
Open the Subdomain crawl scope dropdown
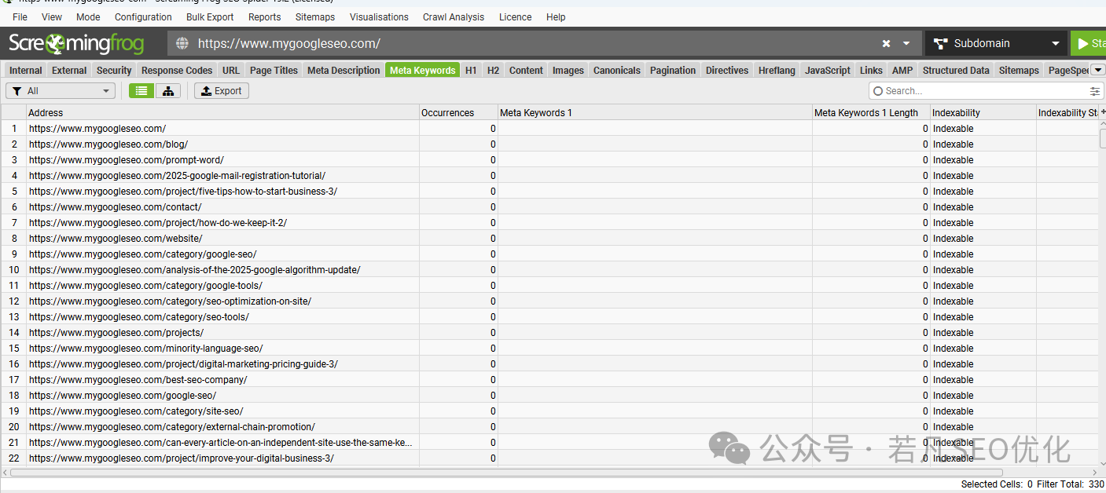(x=996, y=43)
